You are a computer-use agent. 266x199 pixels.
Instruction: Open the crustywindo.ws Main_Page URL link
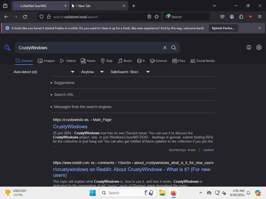[82, 120]
